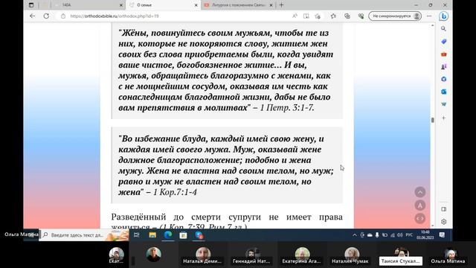Open the Skype taskbar icon
The image size is (476, 268).
coord(199,235)
